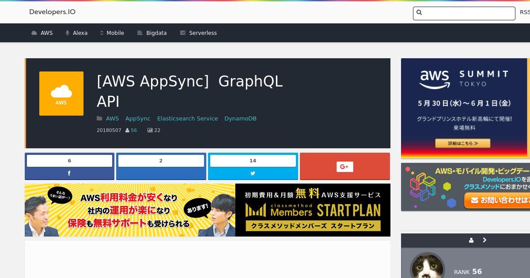Open the Alexa menu item

point(76,33)
